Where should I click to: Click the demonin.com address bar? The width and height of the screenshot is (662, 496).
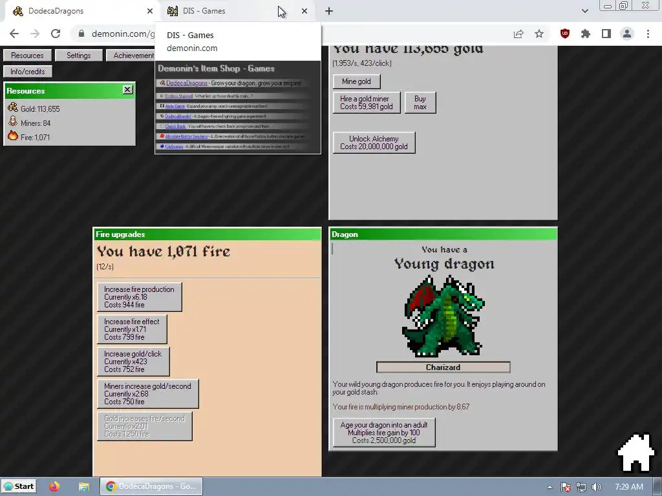122,34
